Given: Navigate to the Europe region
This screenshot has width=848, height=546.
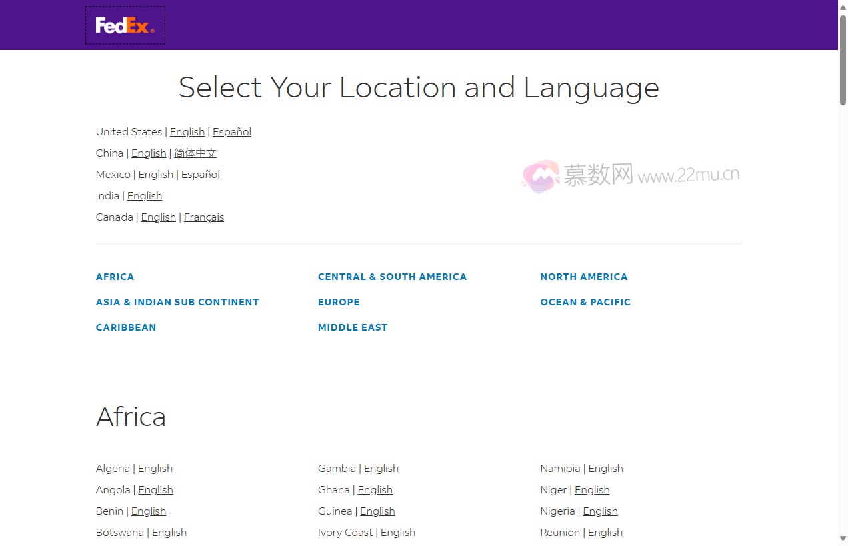Looking at the screenshot, I should [338, 302].
